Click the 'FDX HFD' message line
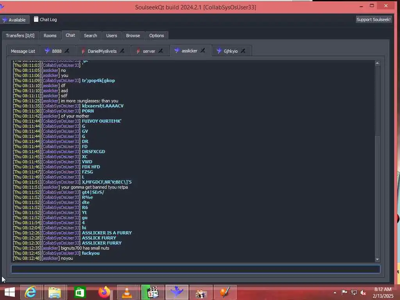This screenshot has height=300, width=400. [91, 166]
